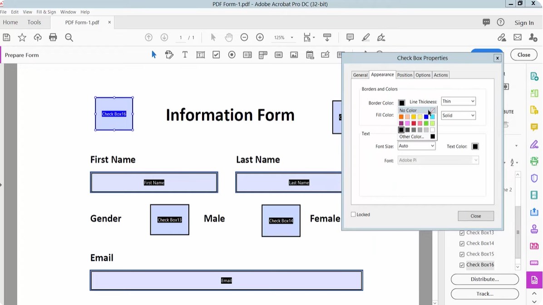
Task: Open the Fill & Sign menu
Action: pyautogui.click(x=46, y=12)
